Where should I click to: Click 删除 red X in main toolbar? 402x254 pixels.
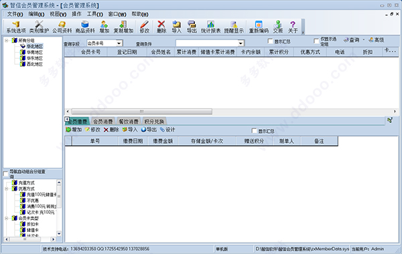tap(161, 27)
